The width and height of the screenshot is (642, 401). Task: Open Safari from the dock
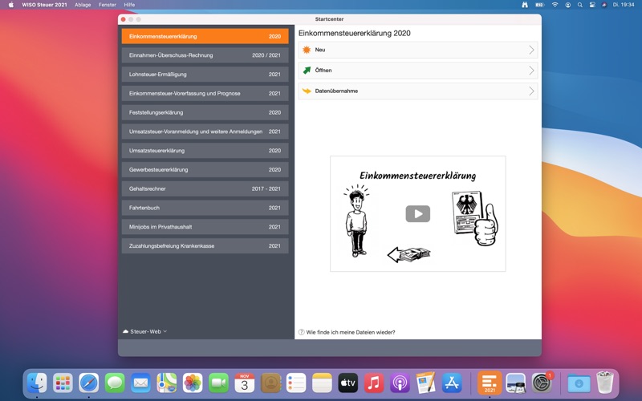(88, 383)
